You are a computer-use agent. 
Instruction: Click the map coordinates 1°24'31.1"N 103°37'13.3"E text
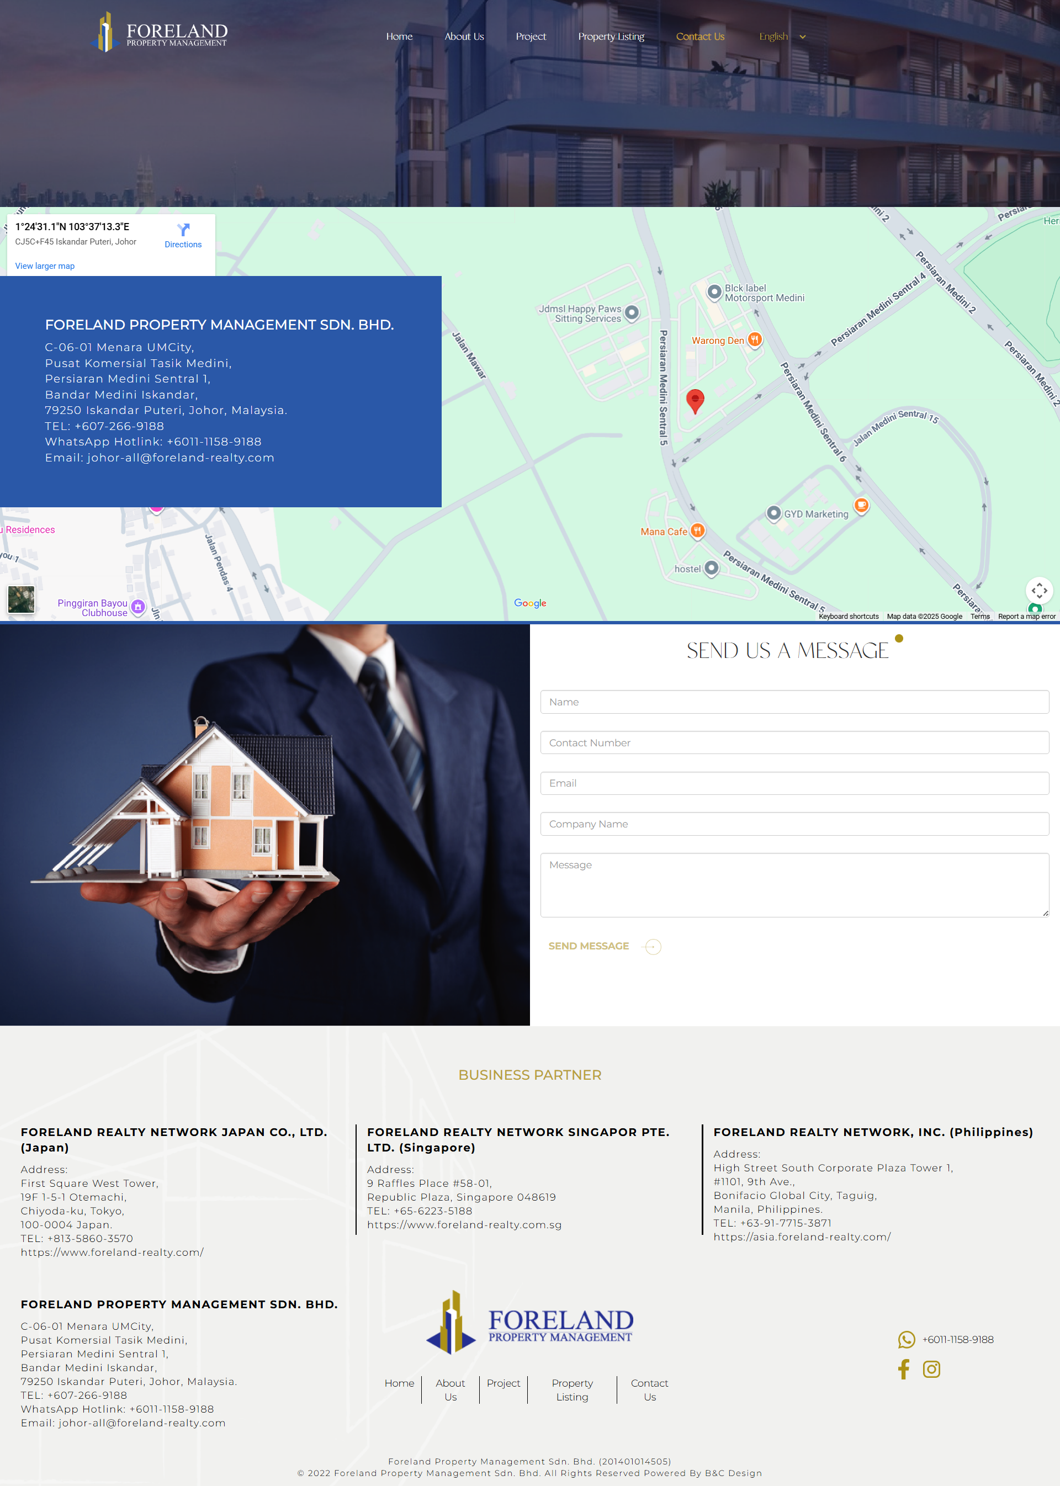(x=72, y=226)
